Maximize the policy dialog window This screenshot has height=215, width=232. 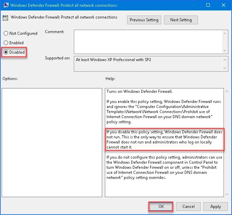pyautogui.click(x=208, y=5)
